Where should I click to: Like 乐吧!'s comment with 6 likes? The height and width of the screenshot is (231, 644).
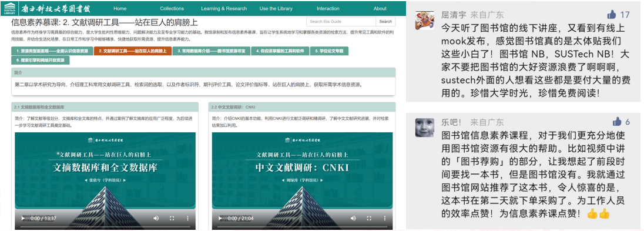pos(616,122)
